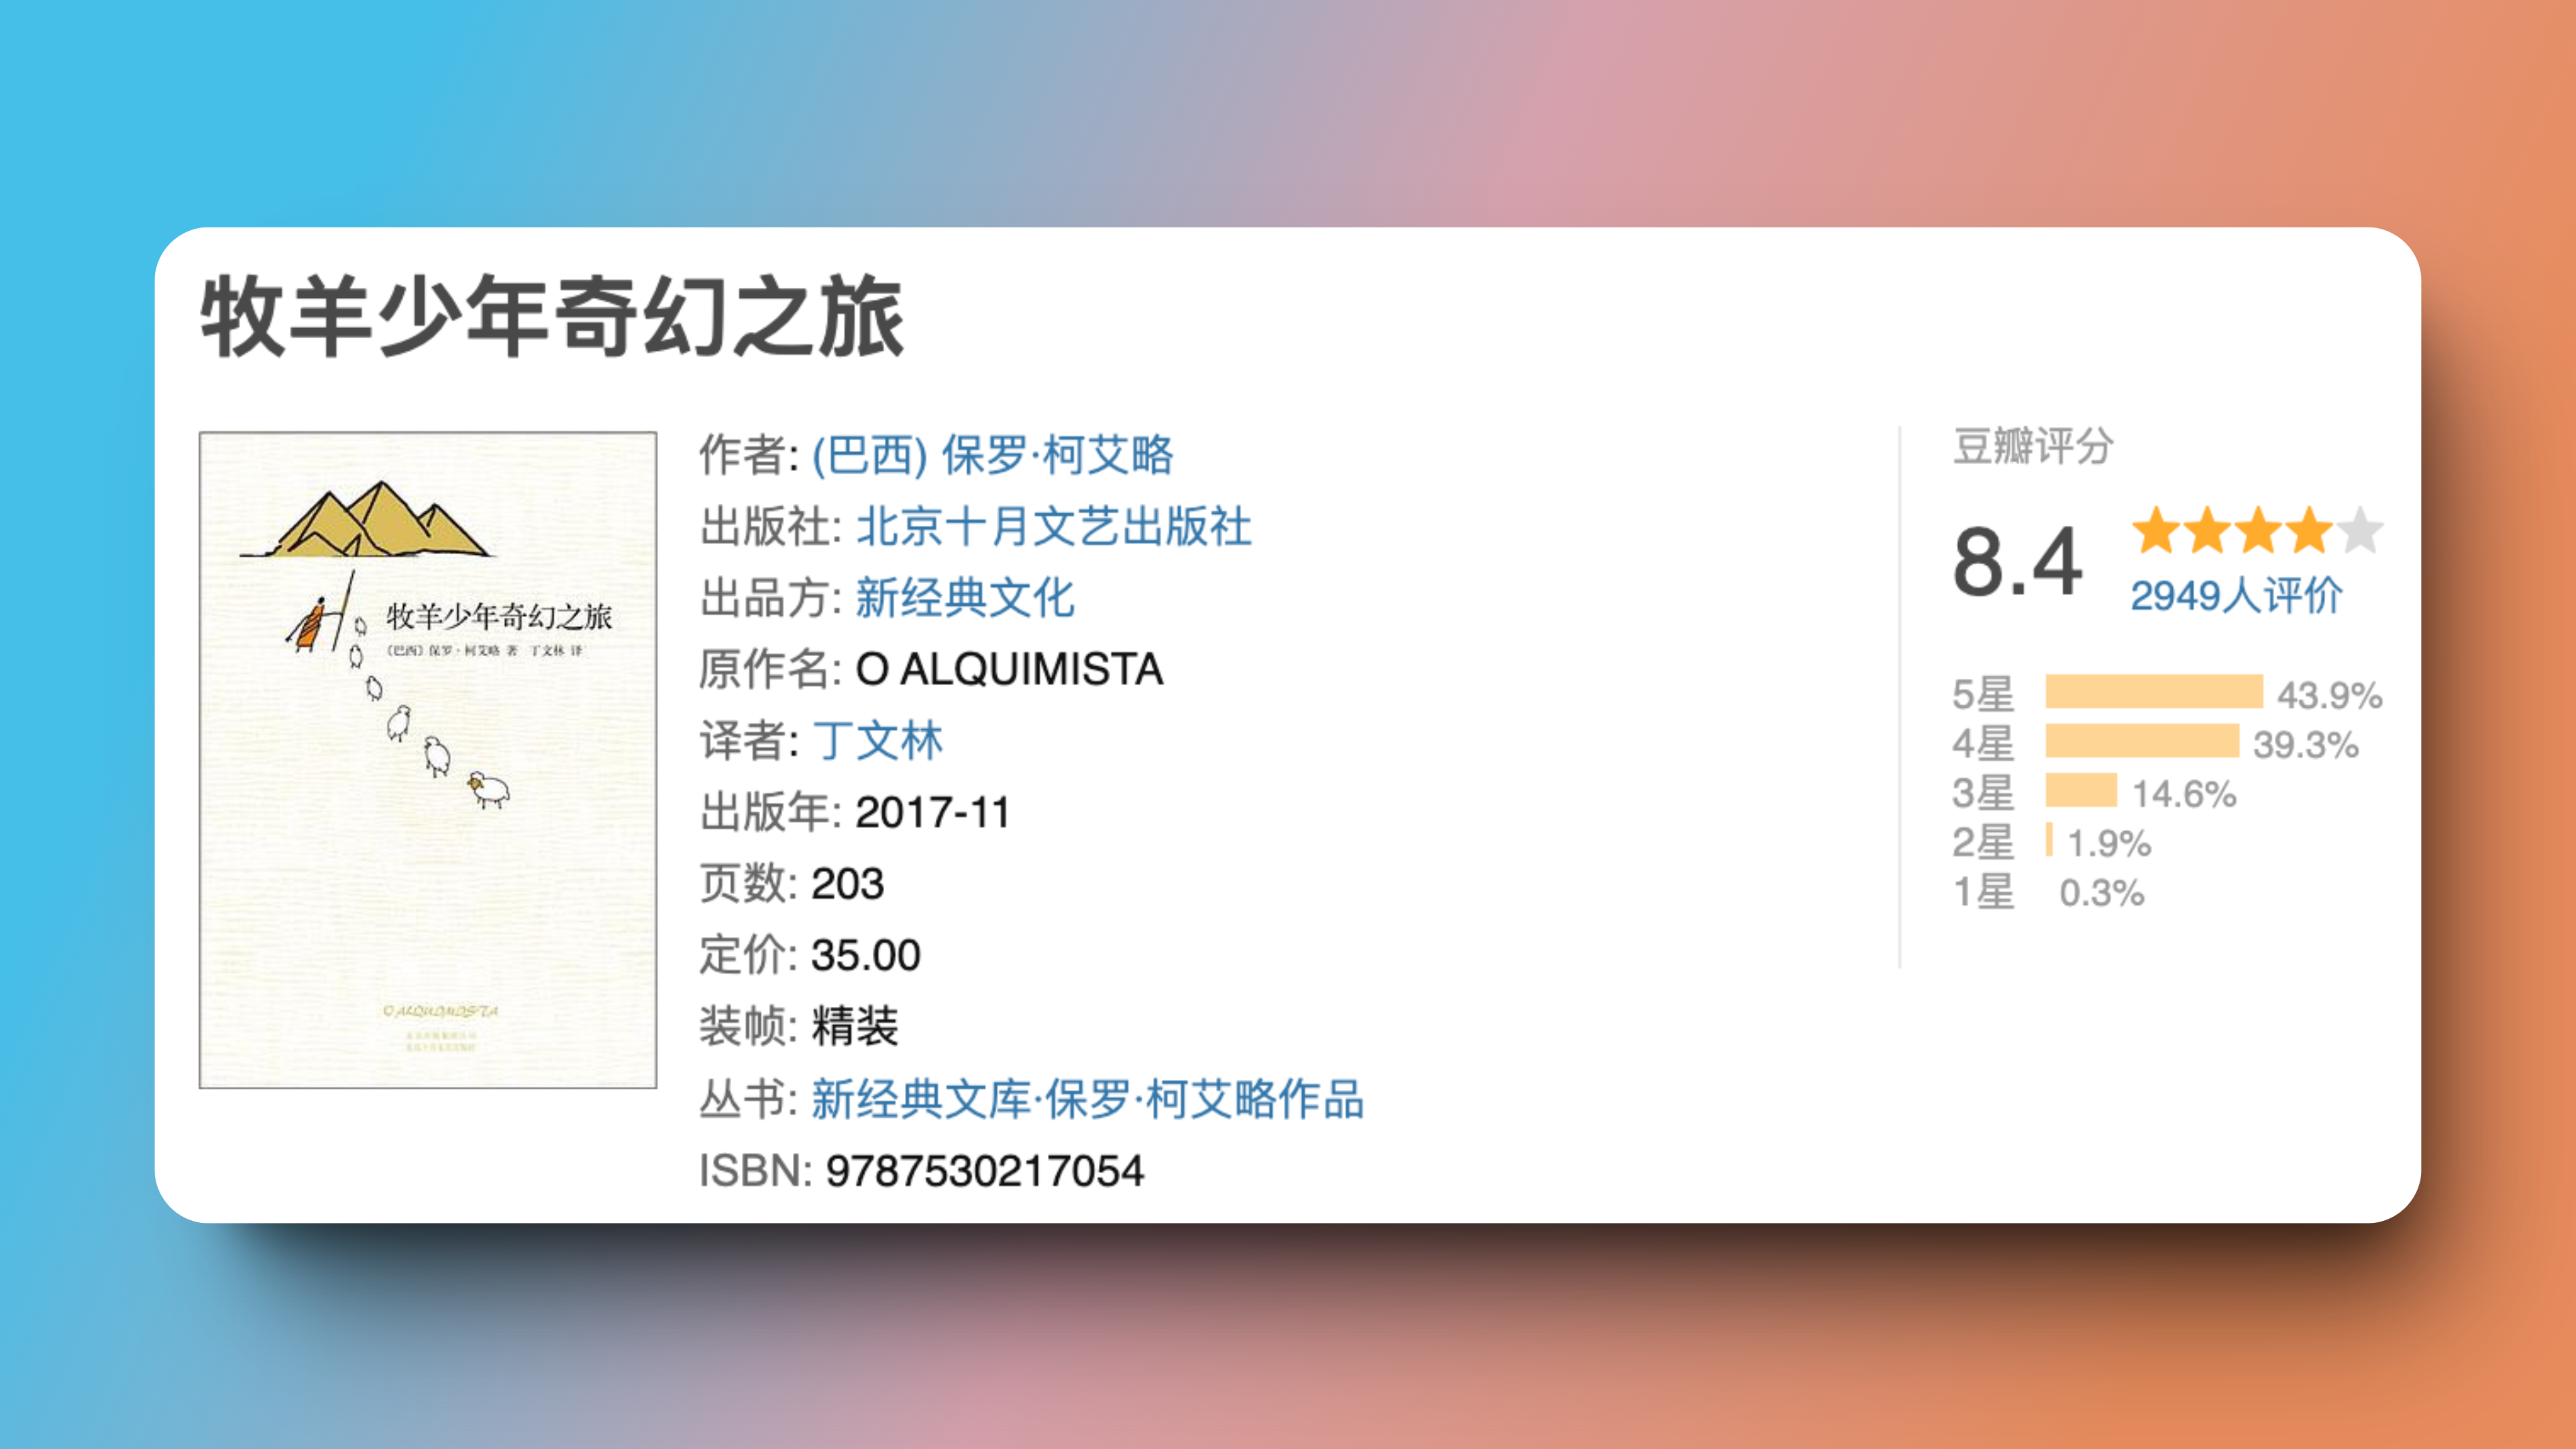Click the 8.4 rating score
The height and width of the screenshot is (1449, 2576).
(x=2017, y=562)
